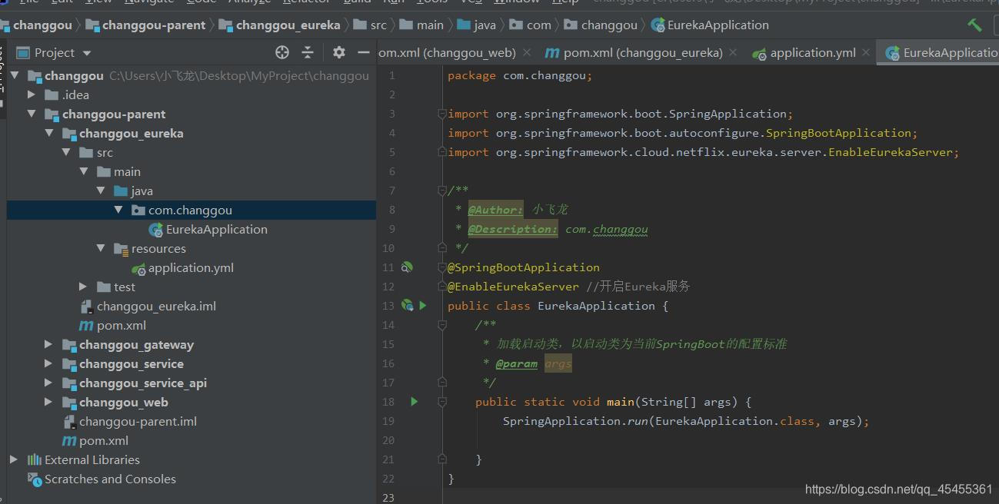Screen dimensions: 999x504
Task: Click com in navigation breadcrumb
Action: pos(531,25)
